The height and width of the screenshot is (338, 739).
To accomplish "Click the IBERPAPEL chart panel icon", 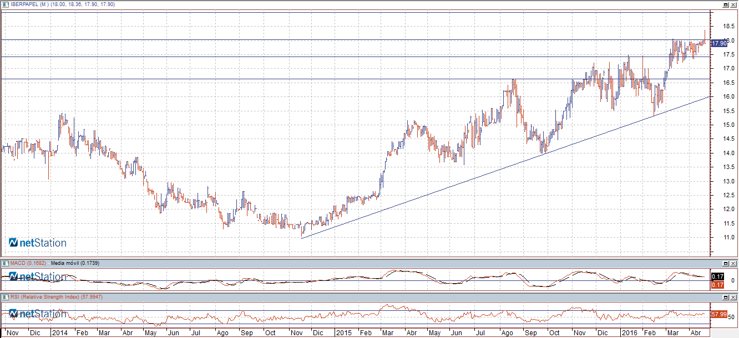I will click(x=6, y=4).
